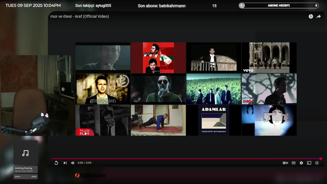Mute the video volume
327x184 pixels.
coord(73,163)
